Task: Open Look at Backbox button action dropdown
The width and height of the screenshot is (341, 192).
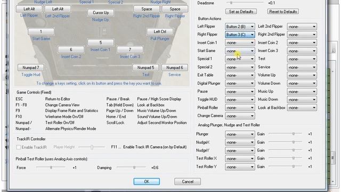Action: point(302,108)
